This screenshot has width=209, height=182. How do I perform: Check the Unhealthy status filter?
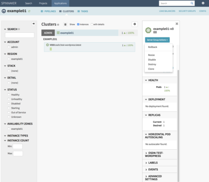coord(9,99)
